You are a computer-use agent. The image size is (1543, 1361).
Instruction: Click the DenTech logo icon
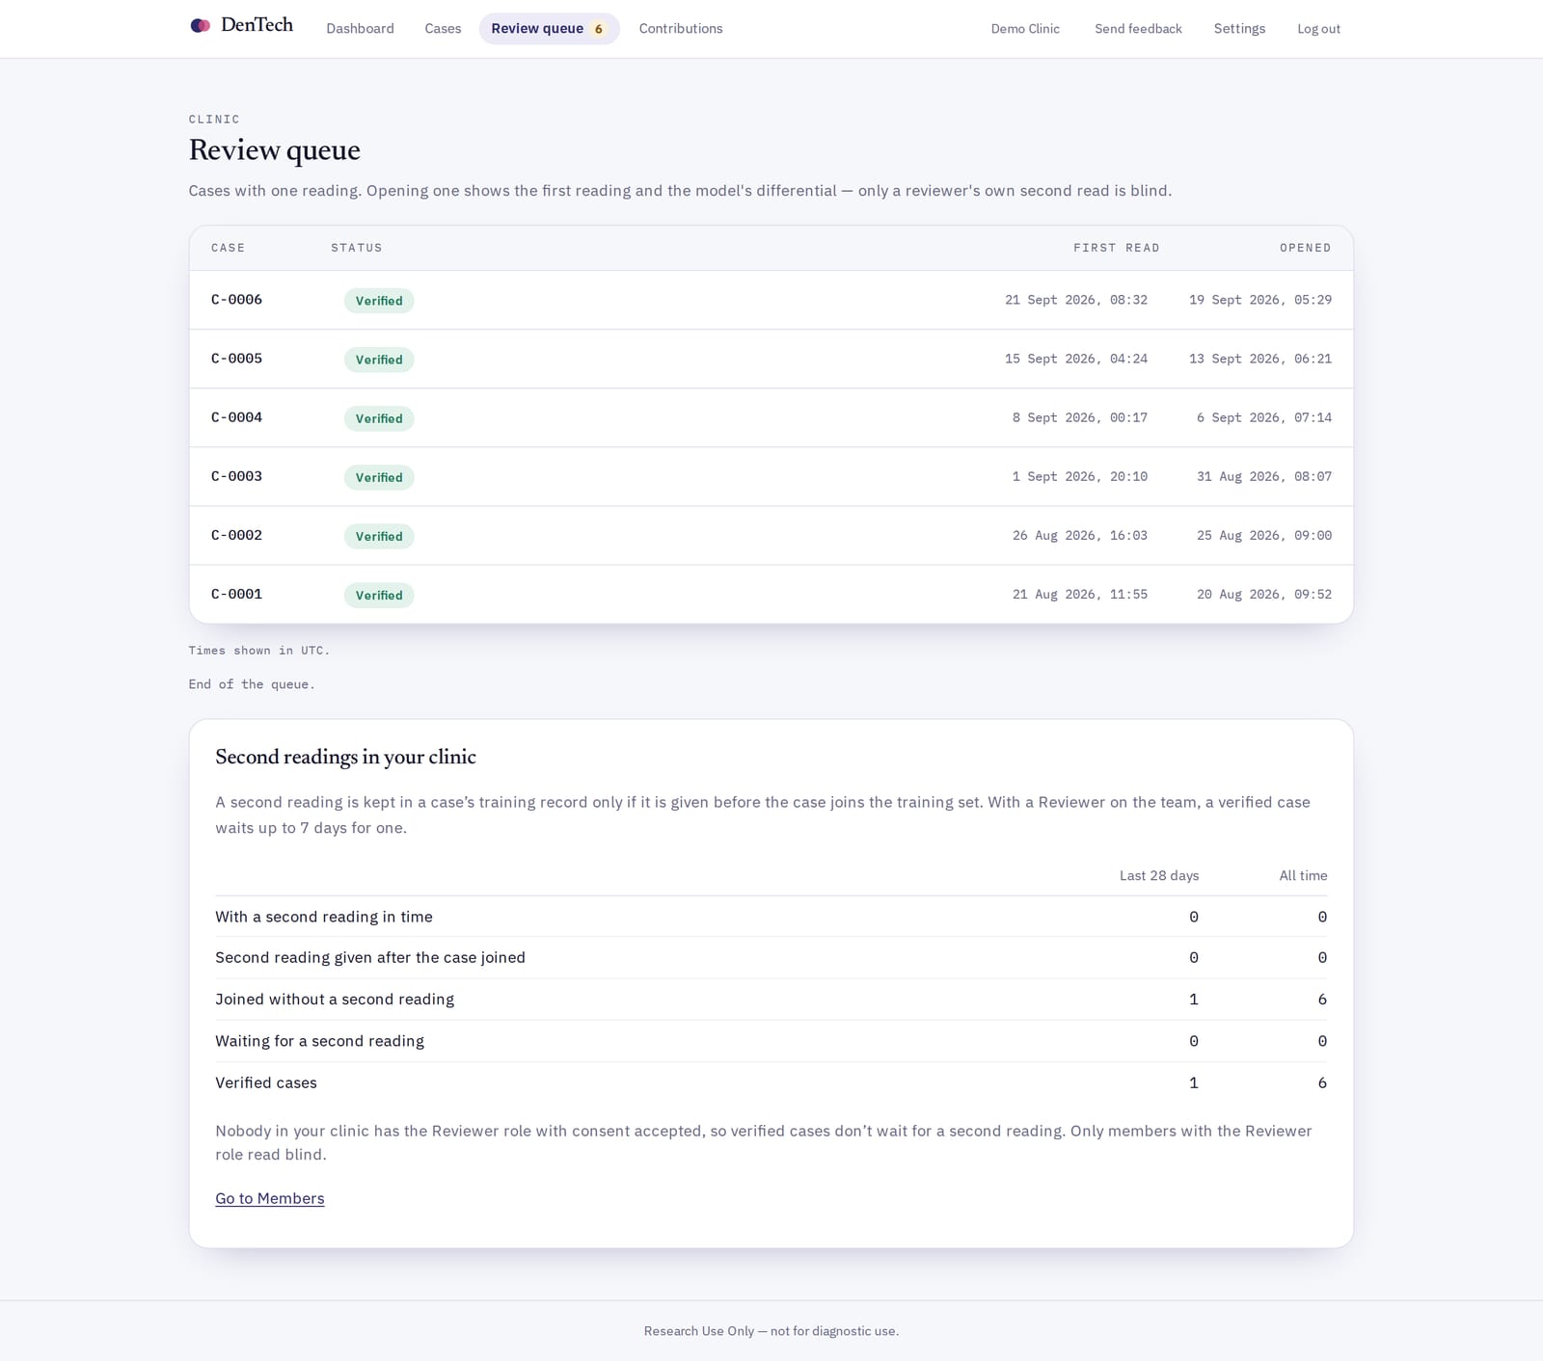201,26
